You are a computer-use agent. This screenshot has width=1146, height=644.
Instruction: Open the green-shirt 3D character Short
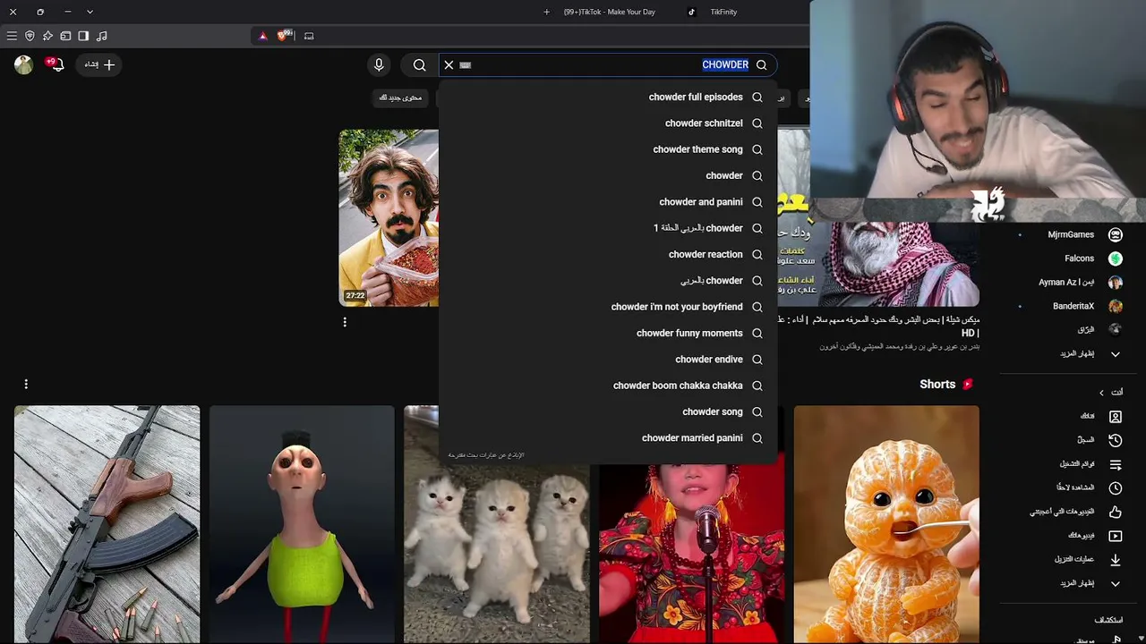(302, 524)
